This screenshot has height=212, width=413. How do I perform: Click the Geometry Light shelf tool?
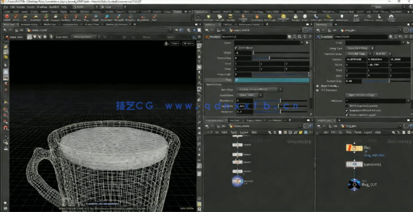click(243, 17)
